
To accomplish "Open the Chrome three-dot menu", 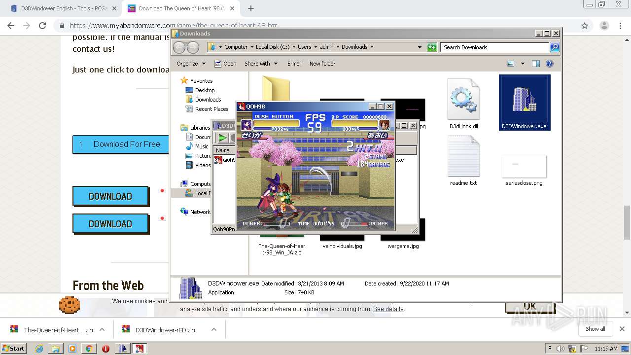I will 620,26.
